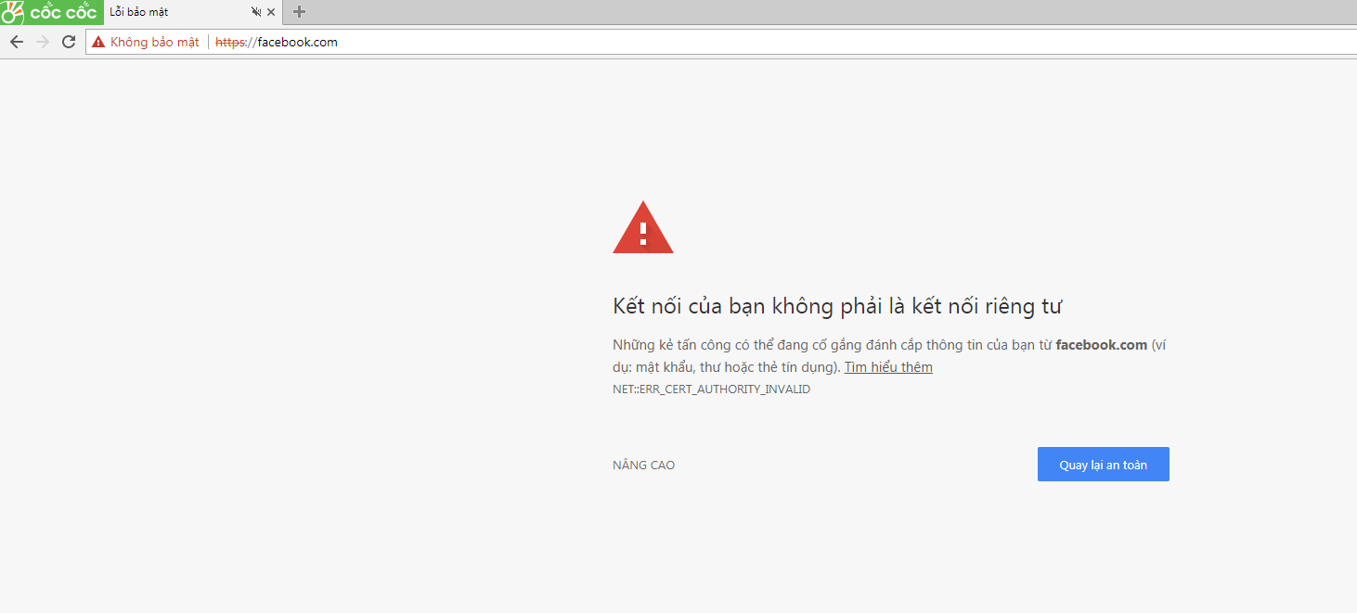Click the strikethrough https in the URL

230,42
